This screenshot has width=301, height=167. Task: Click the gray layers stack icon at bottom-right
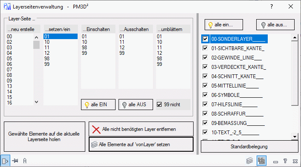pos(249,161)
